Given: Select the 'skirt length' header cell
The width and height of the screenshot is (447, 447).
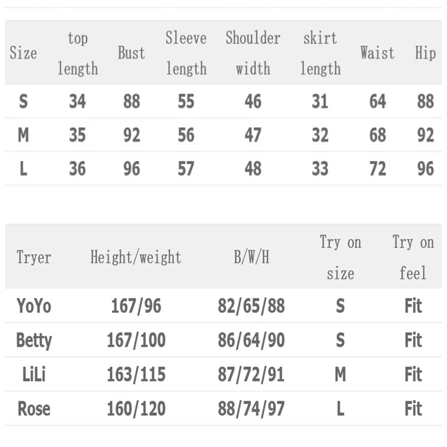Looking at the screenshot, I should coord(320,53).
